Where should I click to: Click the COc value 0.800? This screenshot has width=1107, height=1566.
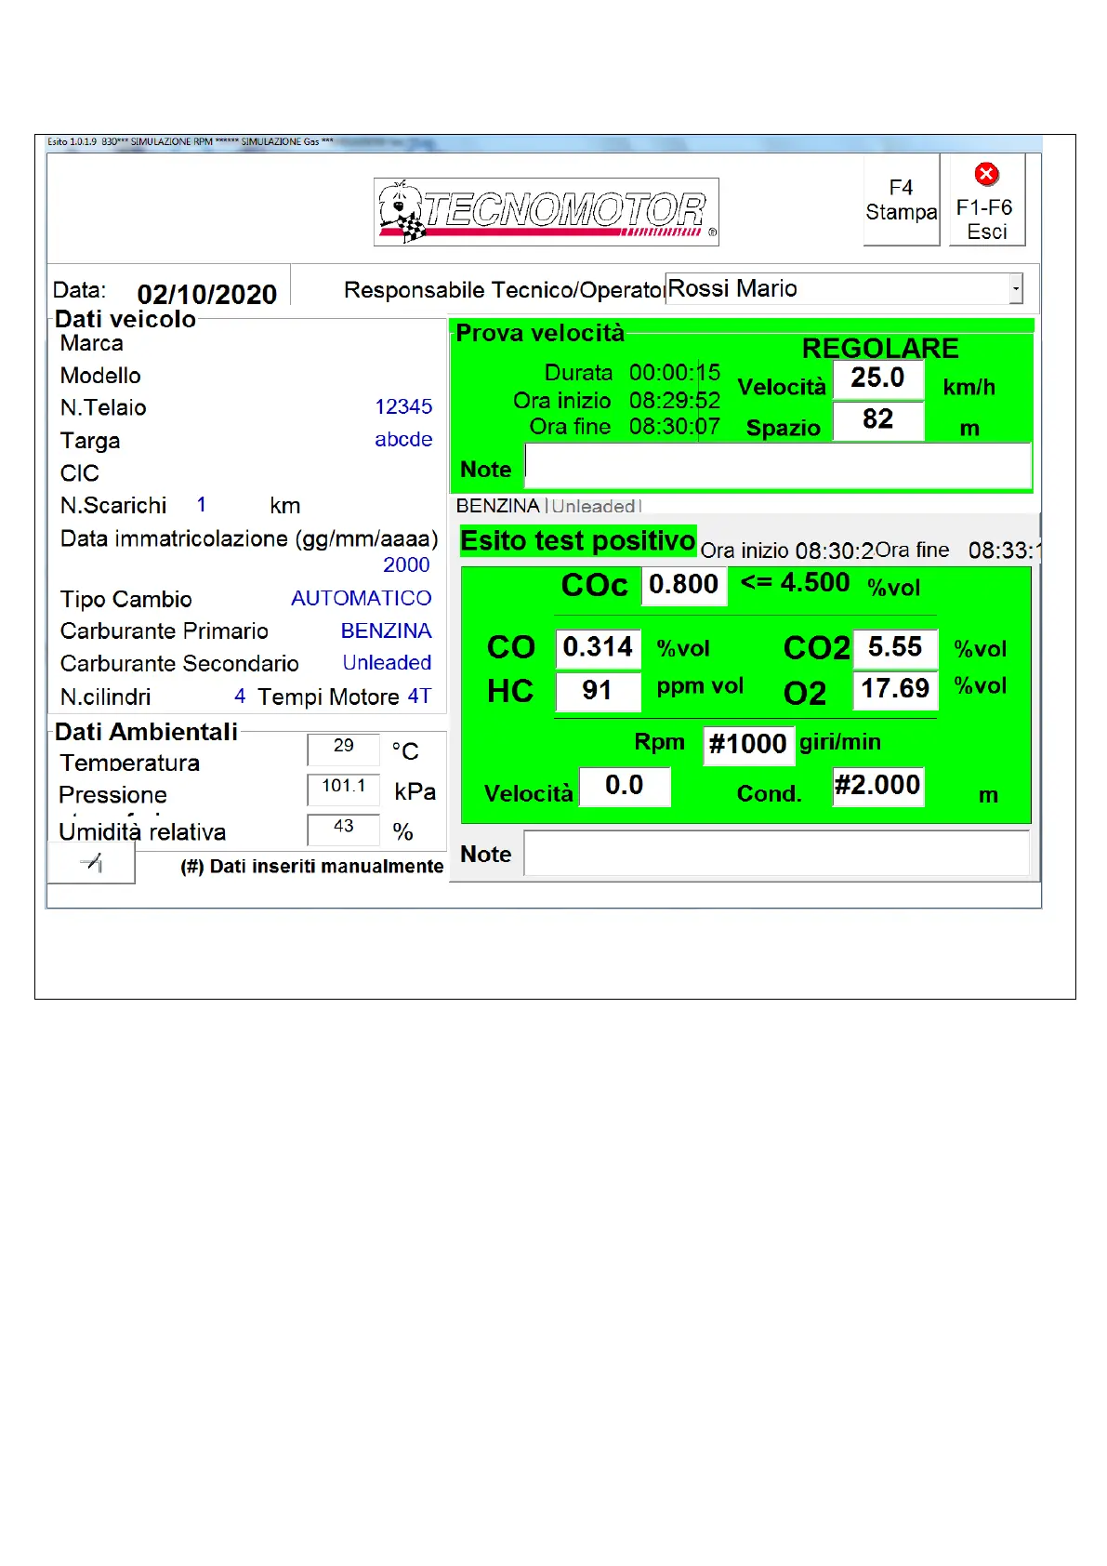[683, 585]
